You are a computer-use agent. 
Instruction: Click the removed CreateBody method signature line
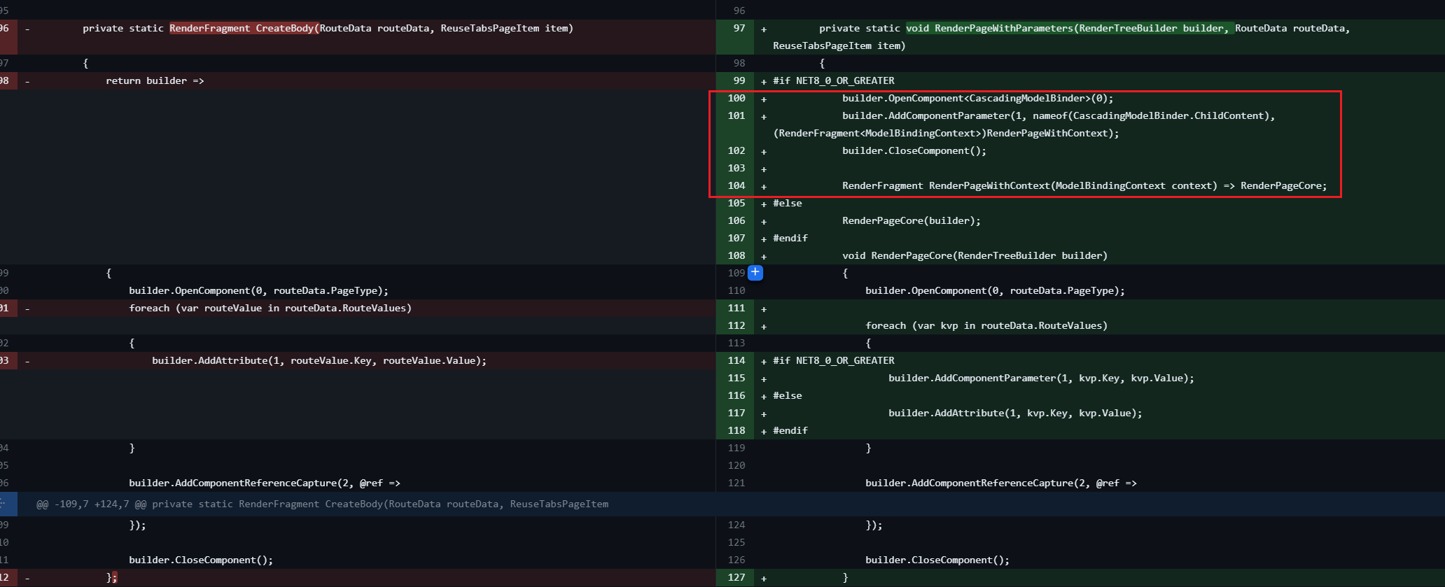point(328,29)
